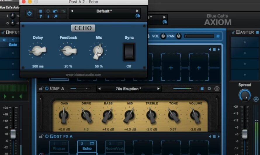Image resolution: width=260 pixels, height=155 pixels.
Task: Show Echo plugin info icon
Action: [x=48, y=16]
